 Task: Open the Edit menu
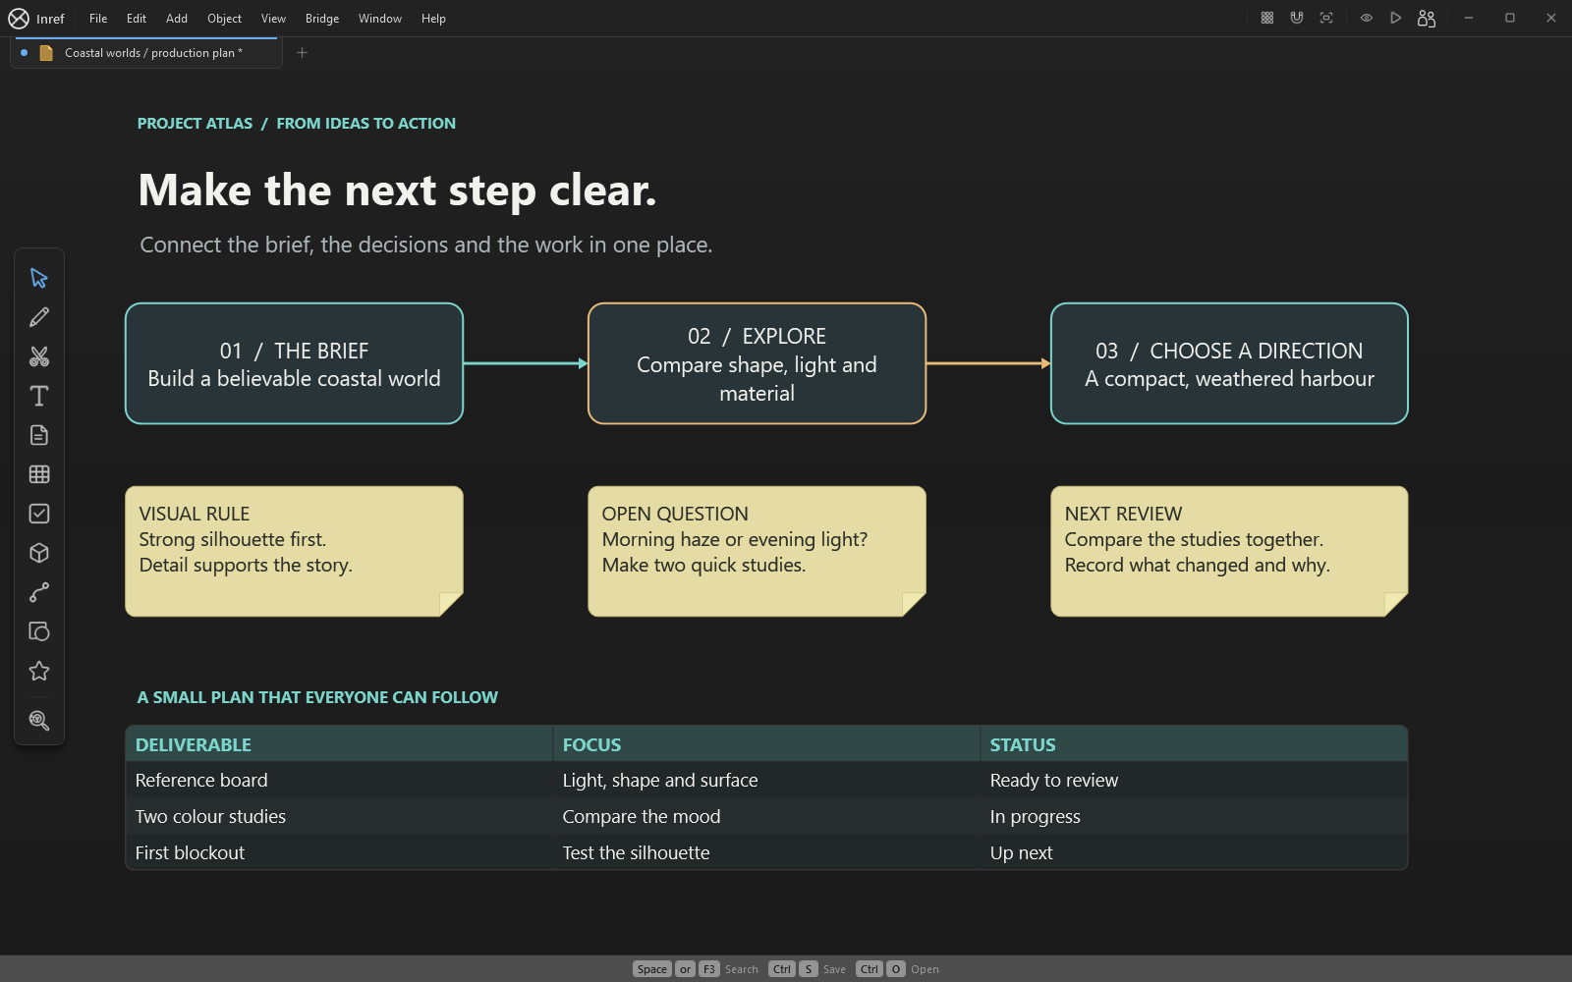(137, 19)
